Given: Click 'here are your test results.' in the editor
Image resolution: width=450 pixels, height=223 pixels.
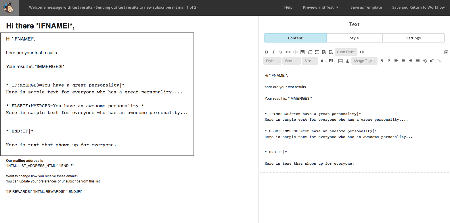Looking at the screenshot, I should pyautogui.click(x=286, y=87).
